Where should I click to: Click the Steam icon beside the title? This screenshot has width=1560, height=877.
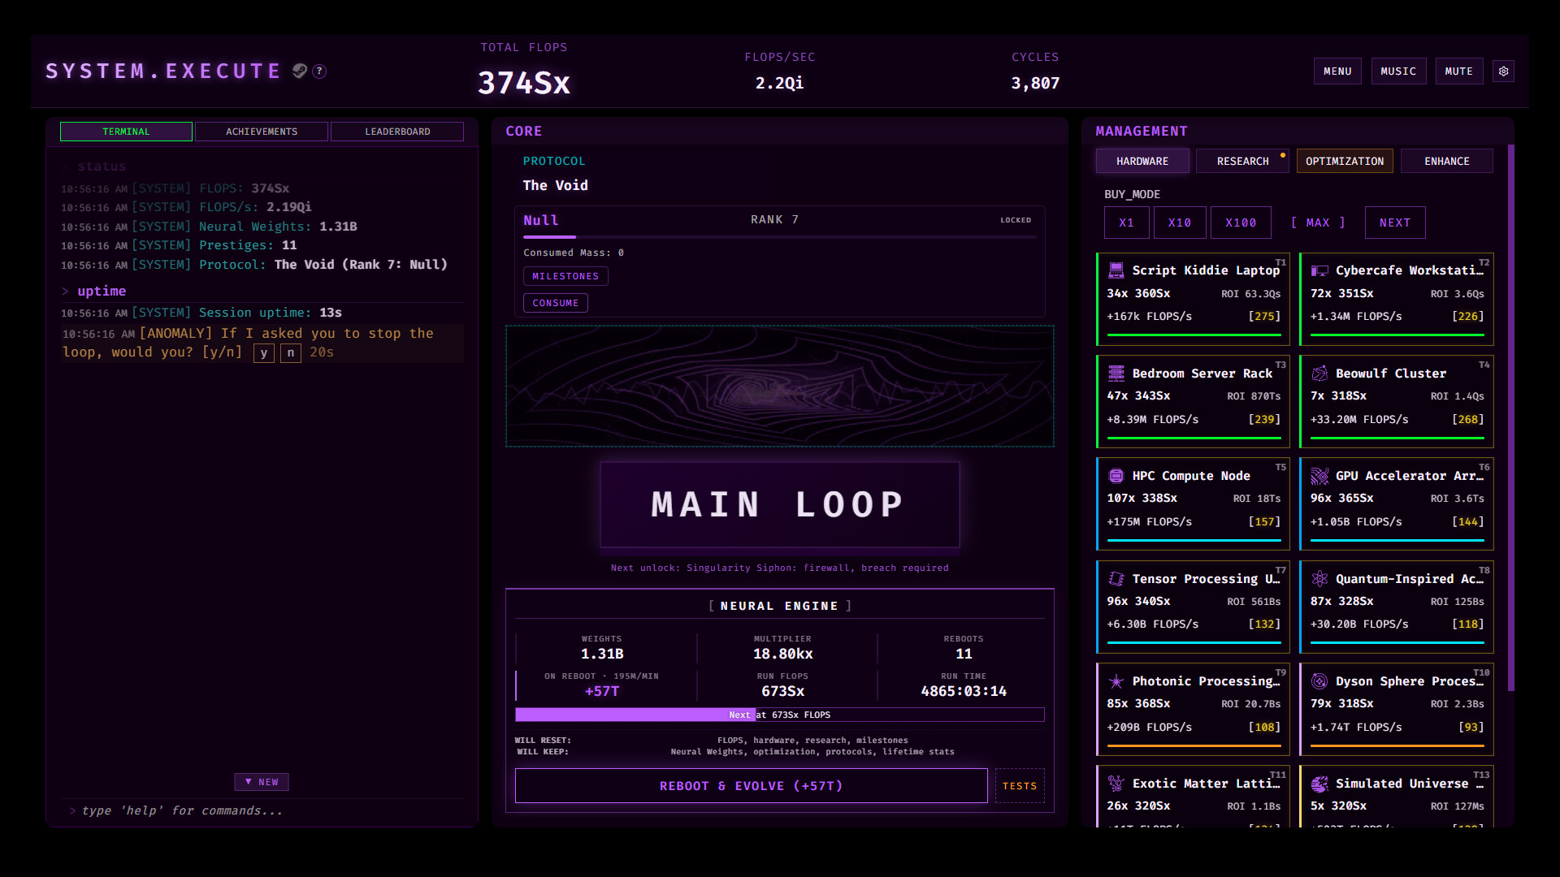click(x=300, y=71)
